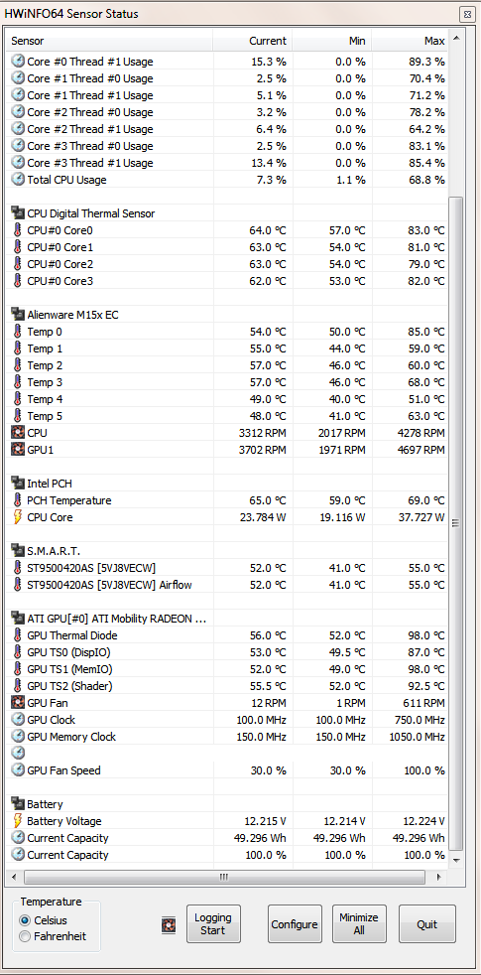Click thermometer icon for ST9500420AS Airflow
Viewport: 481px width, 975px height.
click(x=18, y=585)
